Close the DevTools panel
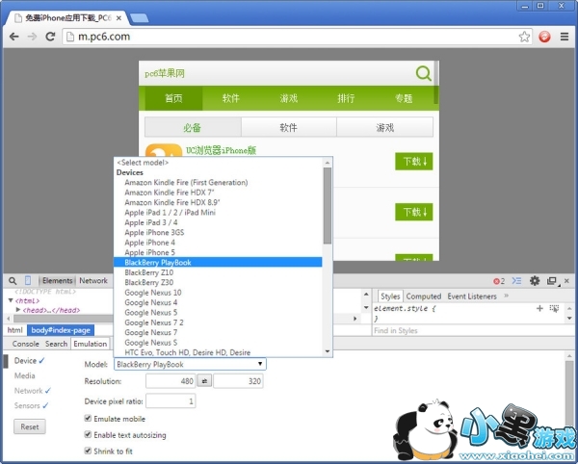The image size is (578, 464). coord(566,281)
